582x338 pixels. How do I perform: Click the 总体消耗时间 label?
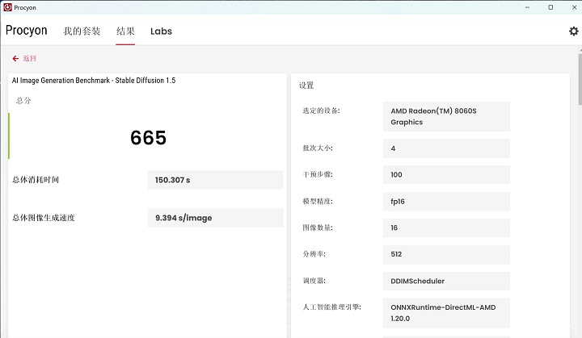click(36, 180)
